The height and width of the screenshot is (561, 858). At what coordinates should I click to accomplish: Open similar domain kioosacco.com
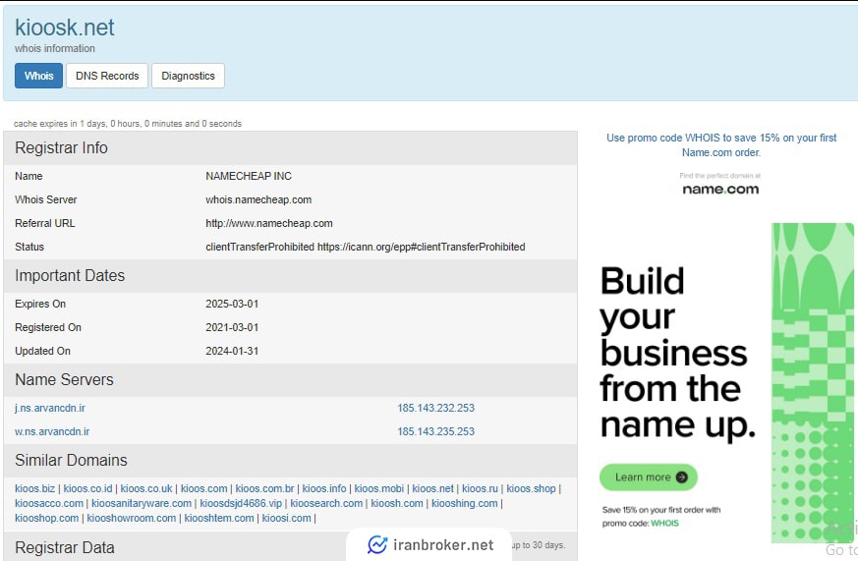[x=49, y=503]
